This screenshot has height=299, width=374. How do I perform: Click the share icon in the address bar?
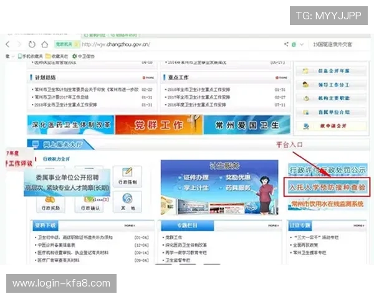[x=286, y=44]
